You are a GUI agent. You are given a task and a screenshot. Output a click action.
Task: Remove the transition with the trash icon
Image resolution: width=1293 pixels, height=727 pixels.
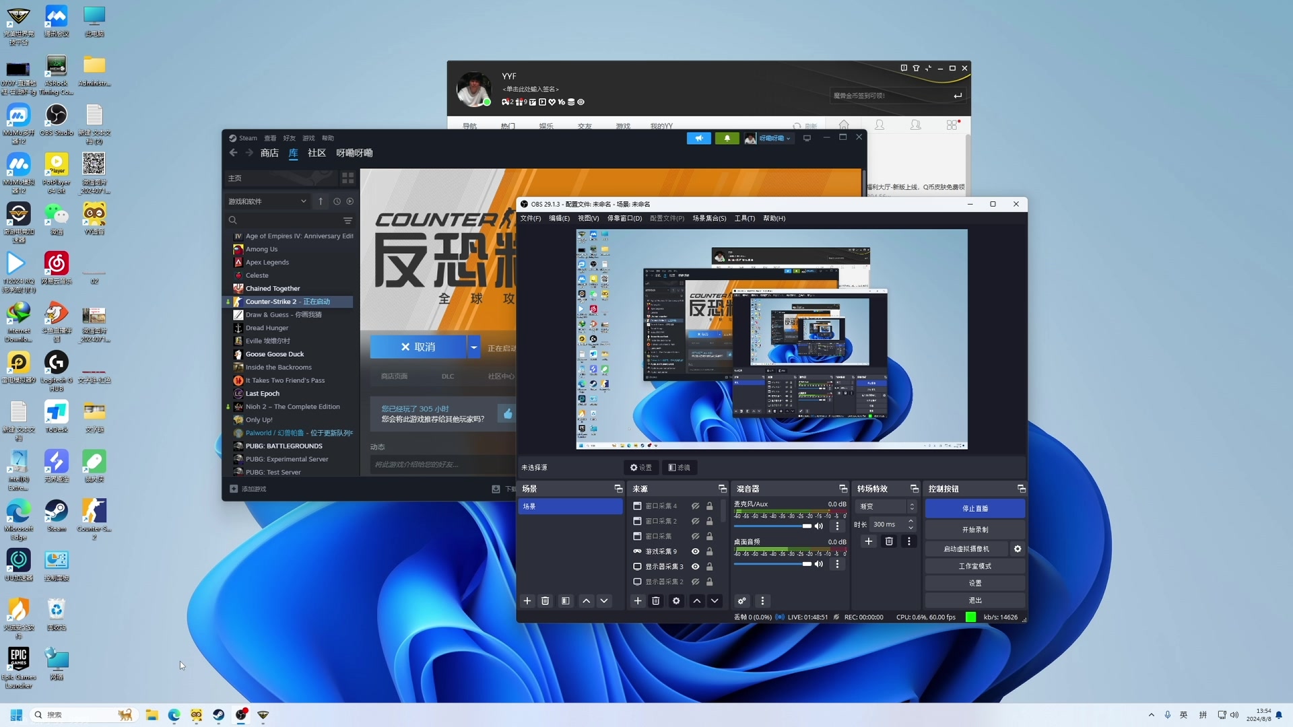click(889, 541)
